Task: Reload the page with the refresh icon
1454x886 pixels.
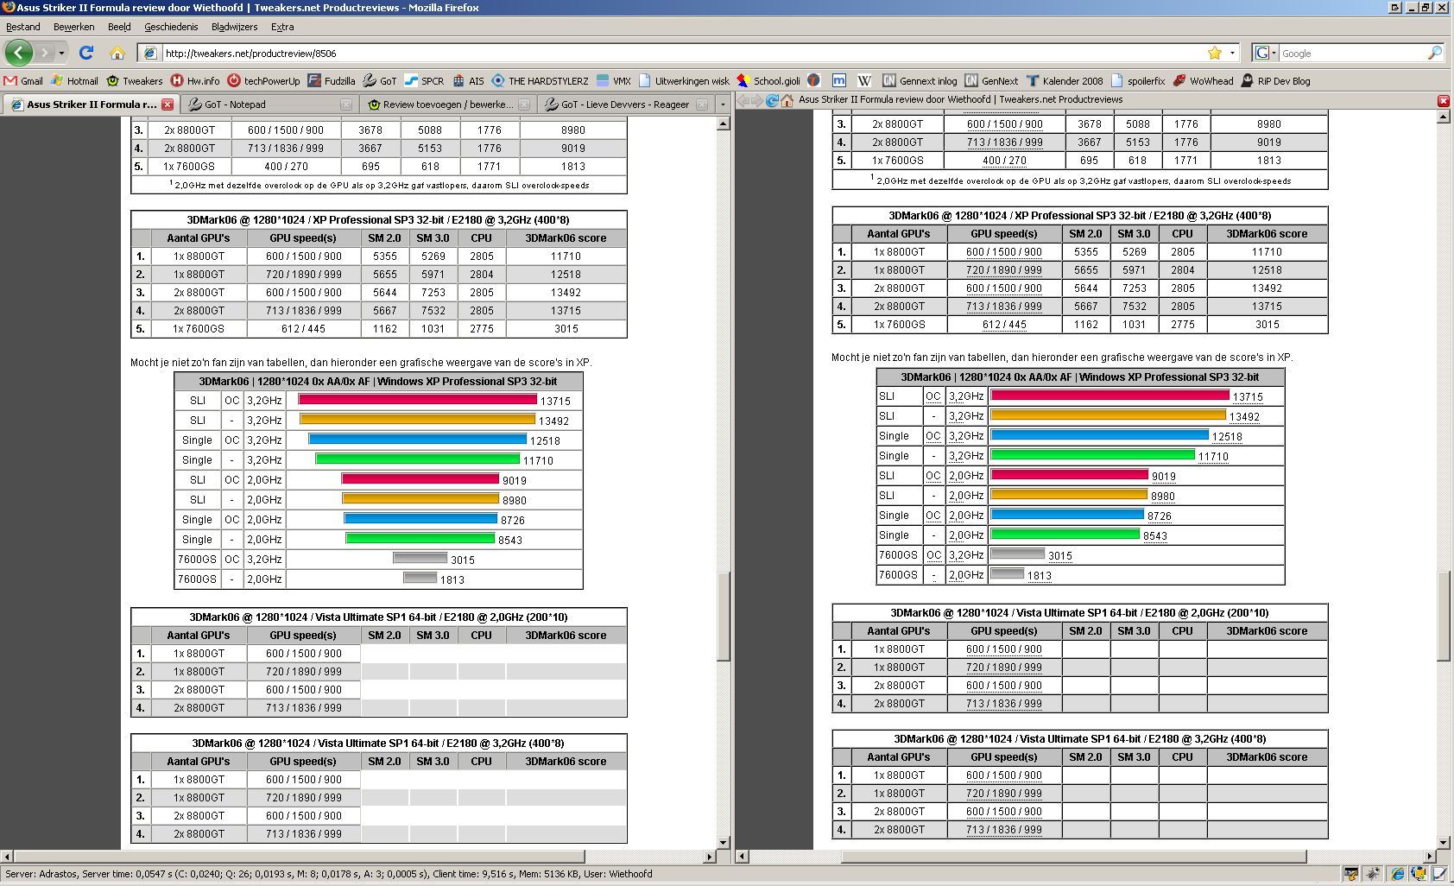Action: click(x=86, y=53)
